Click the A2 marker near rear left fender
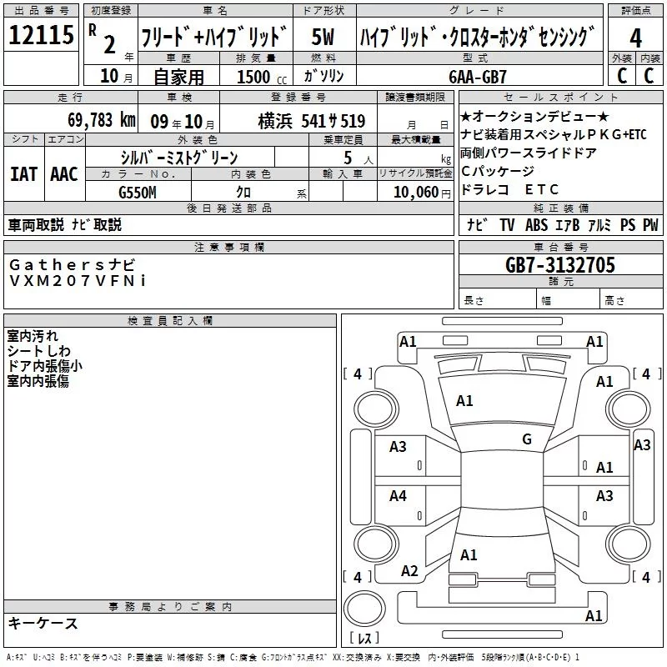667x667 pixels. coord(409,570)
